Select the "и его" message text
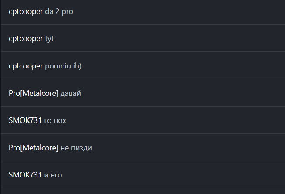Viewport: 285px width, 194px height. pyautogui.click(x=53, y=175)
